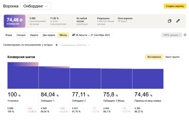Click Из любой сессии атрибуция setting
This screenshot has height=120, width=189.
pyautogui.click(x=82, y=21)
